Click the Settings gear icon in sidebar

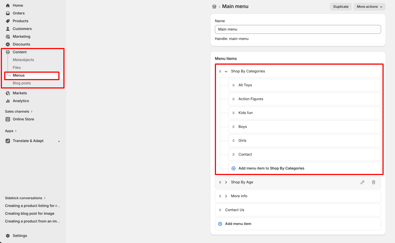pos(8,236)
